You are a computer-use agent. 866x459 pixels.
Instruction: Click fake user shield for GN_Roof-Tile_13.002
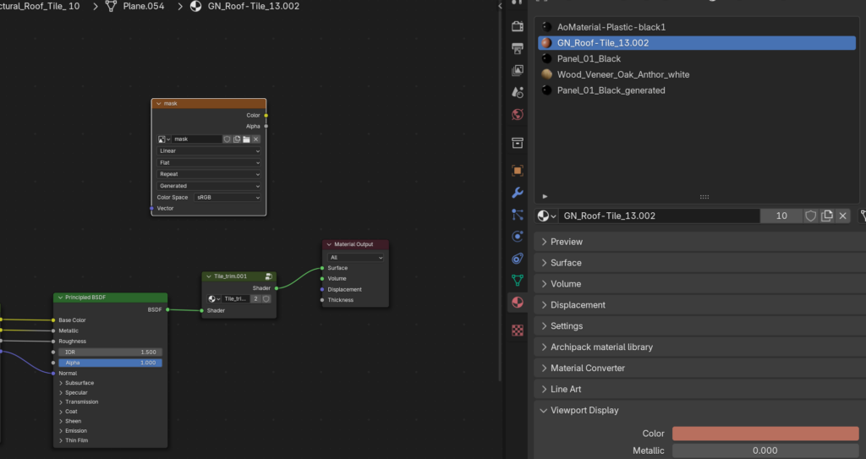point(811,216)
